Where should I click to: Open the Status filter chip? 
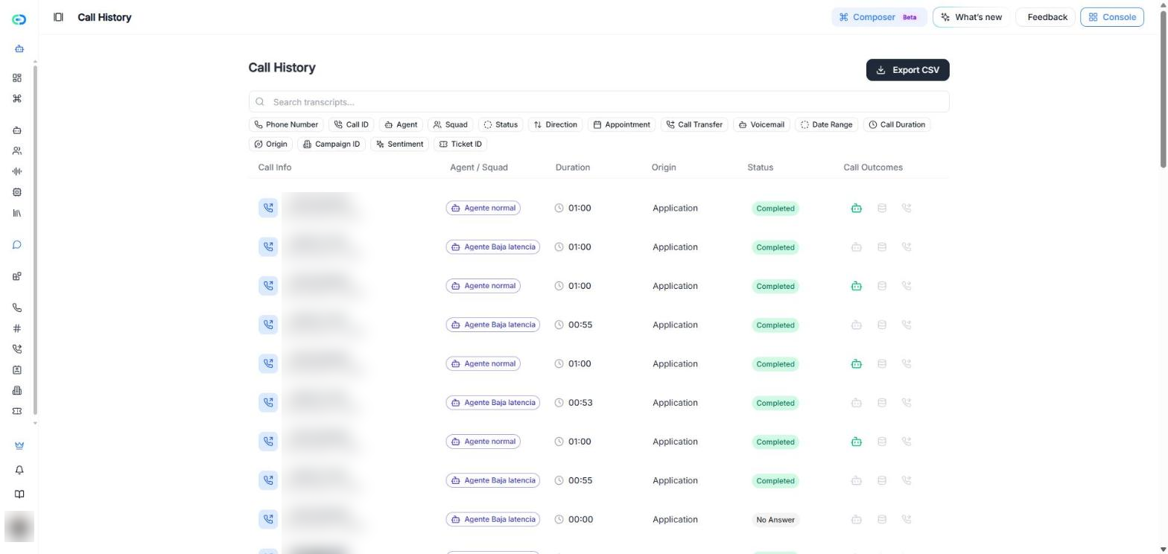coord(501,125)
